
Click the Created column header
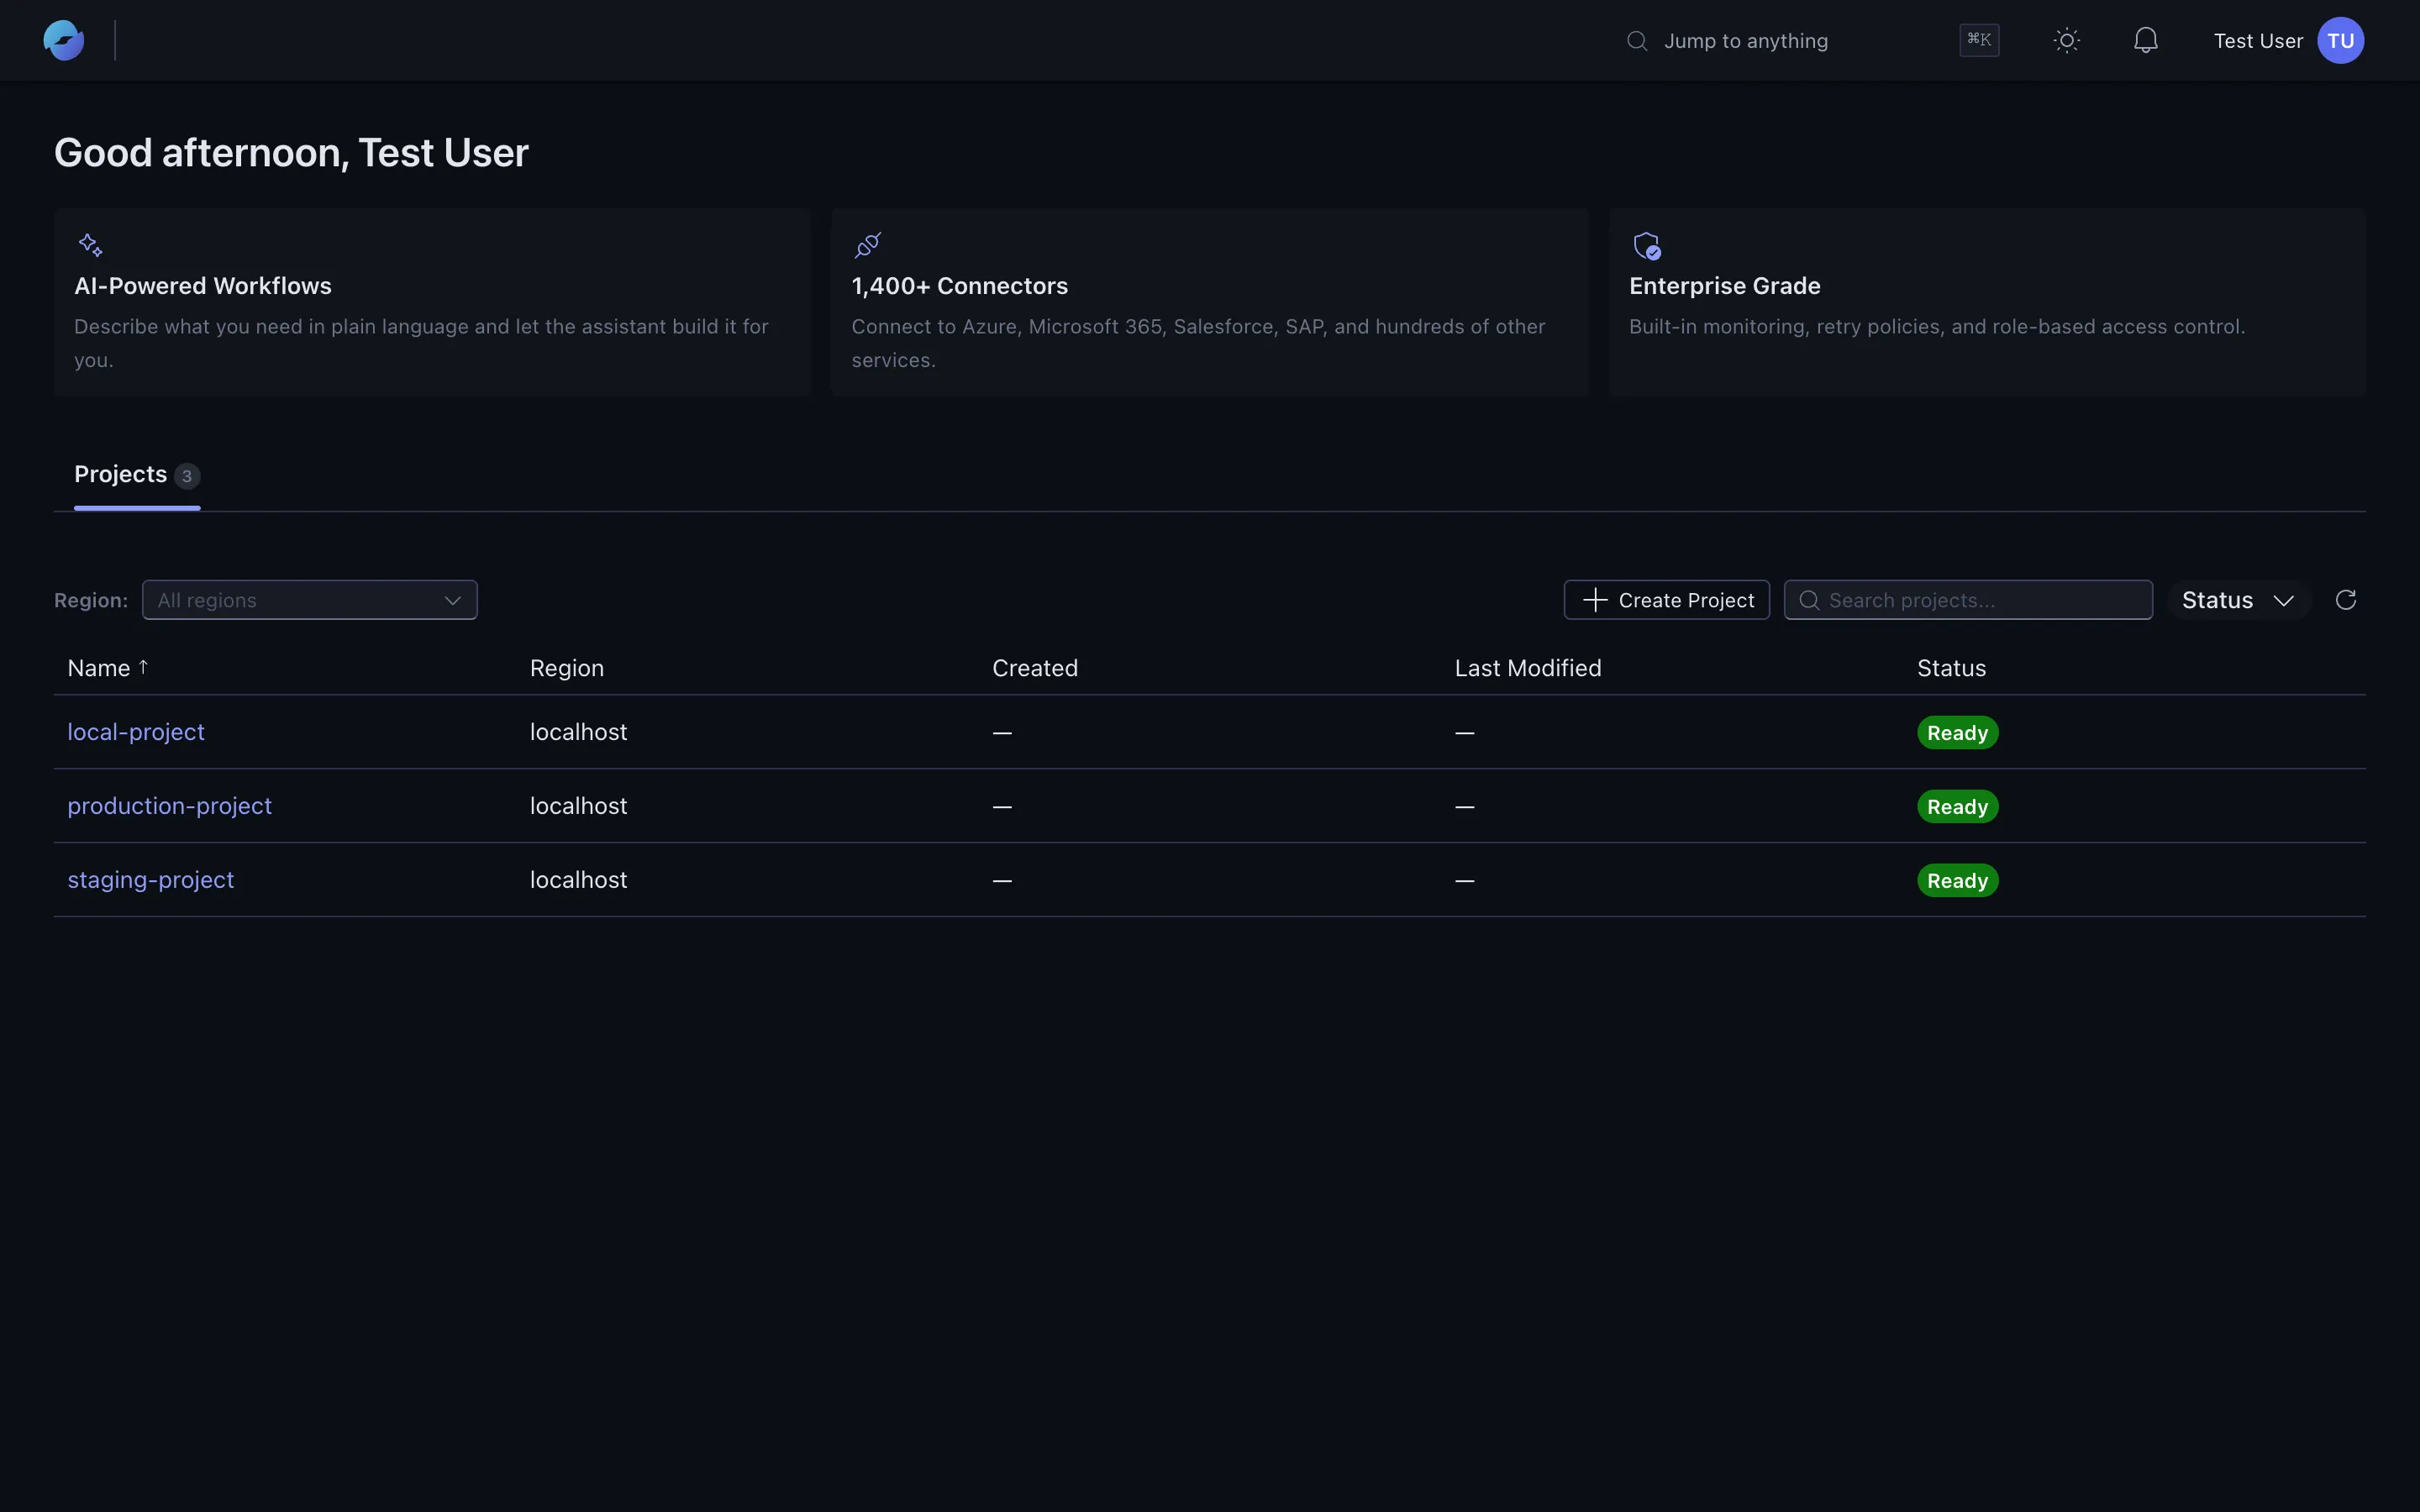pyautogui.click(x=1035, y=668)
